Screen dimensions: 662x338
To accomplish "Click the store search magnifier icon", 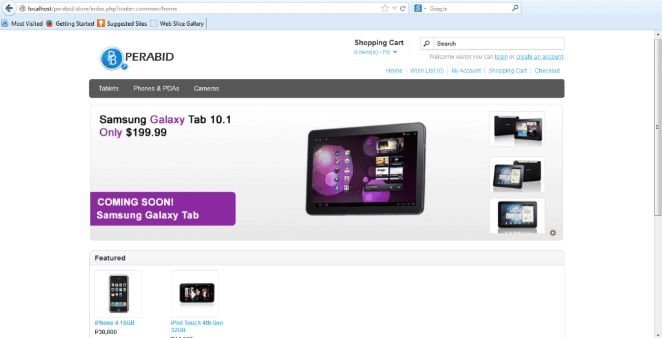I will pos(427,43).
